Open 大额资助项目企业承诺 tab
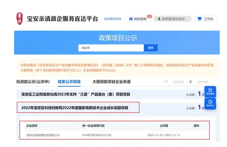The image size is (227, 147). point(111,82)
